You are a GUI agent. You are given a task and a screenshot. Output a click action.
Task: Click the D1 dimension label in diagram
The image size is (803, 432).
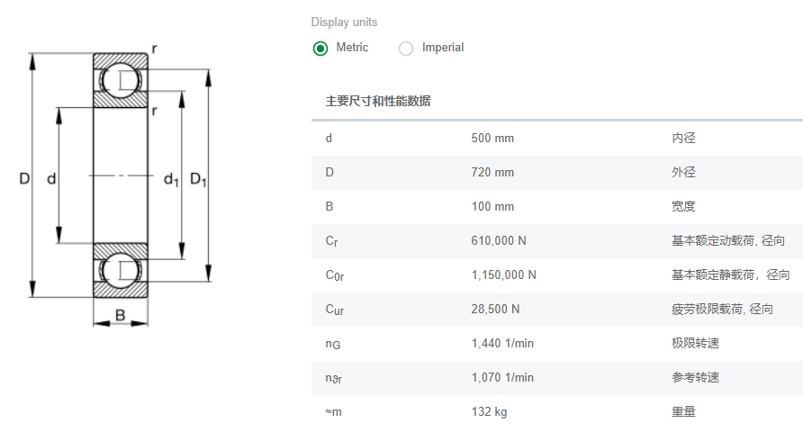tap(199, 179)
